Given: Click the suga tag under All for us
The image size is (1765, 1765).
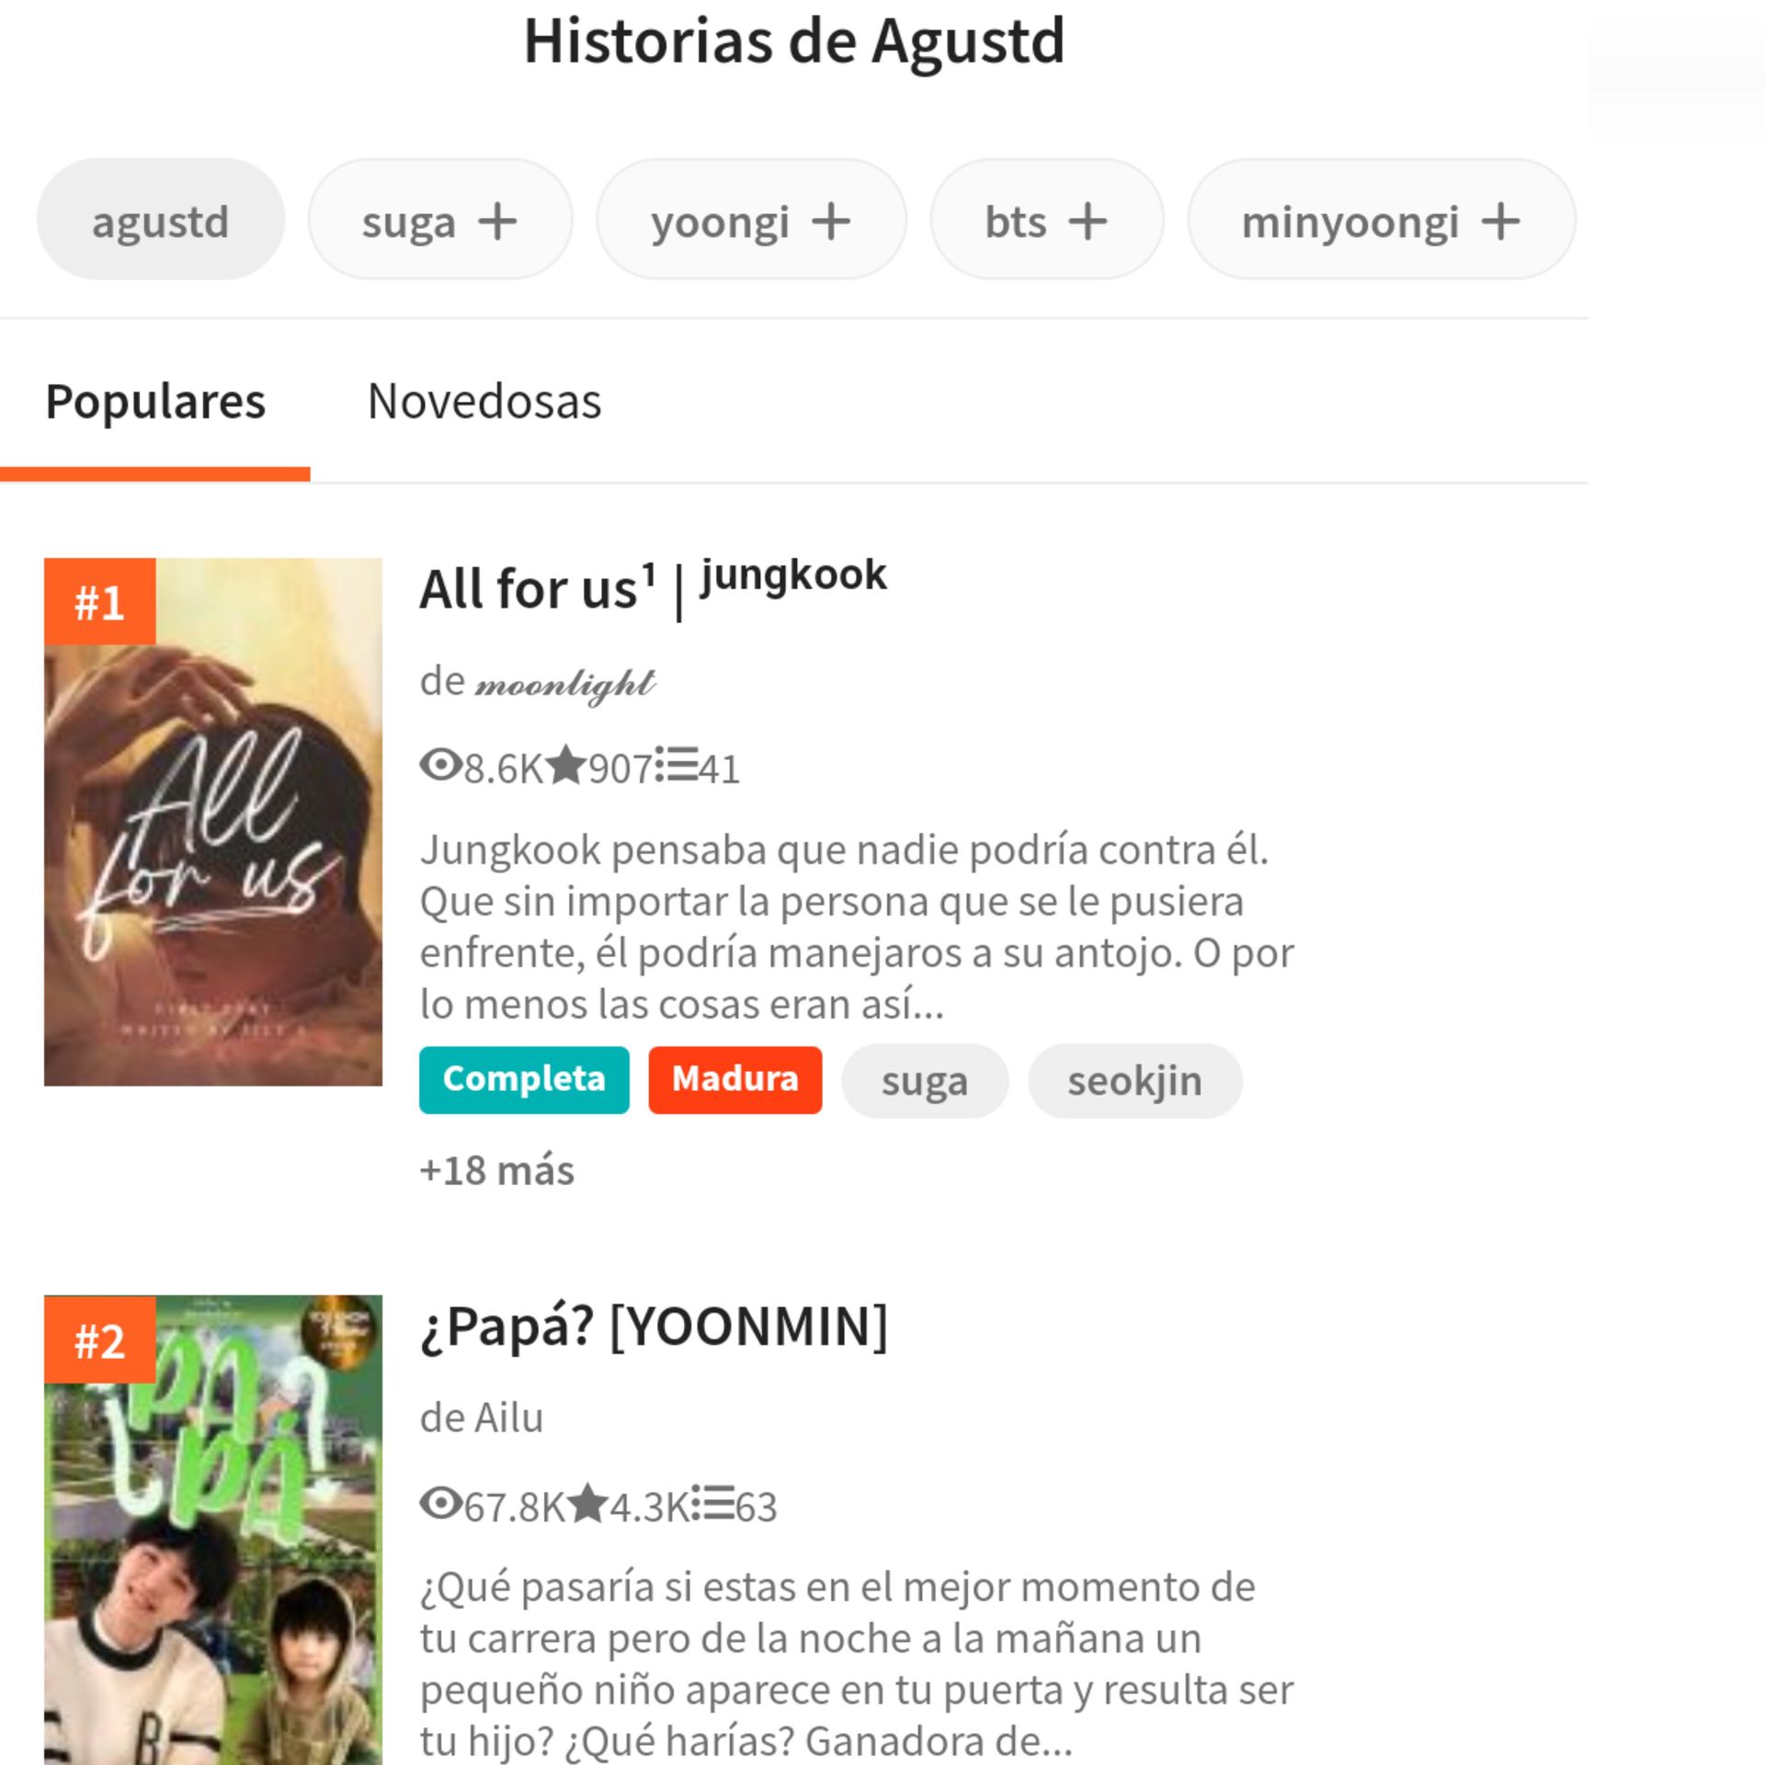Looking at the screenshot, I should pos(925,1081).
